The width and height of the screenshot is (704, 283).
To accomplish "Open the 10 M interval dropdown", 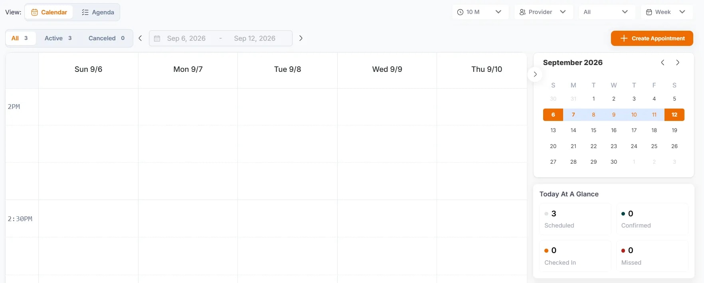I will [481, 12].
